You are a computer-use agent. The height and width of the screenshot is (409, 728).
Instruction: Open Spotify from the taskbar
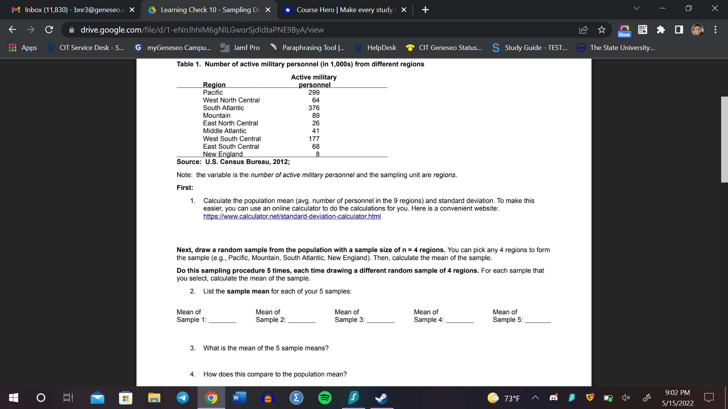point(325,398)
